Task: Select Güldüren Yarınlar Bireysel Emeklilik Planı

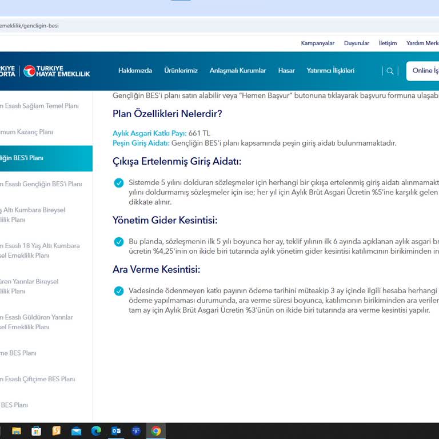Action: (29, 286)
